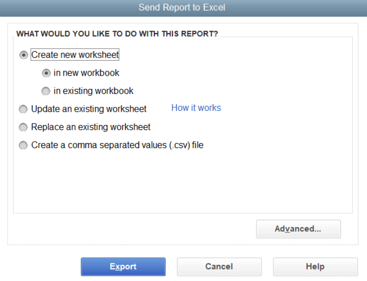Open the How it works link
Screen dimensions: 367x281
[196, 108]
